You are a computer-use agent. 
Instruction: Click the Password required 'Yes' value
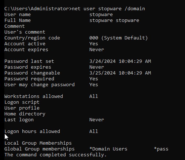point(94,79)
